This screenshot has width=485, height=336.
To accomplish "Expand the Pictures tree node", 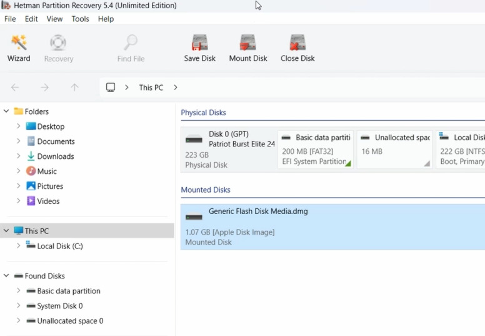I will click(x=19, y=186).
